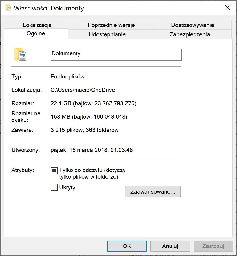Confirm with the OK button

[127, 246]
